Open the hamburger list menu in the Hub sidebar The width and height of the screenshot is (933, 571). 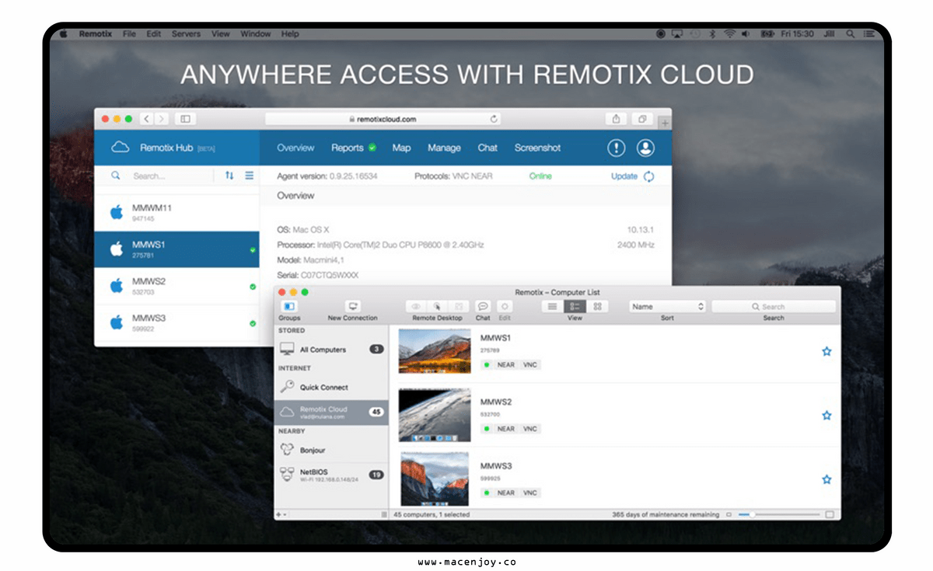click(250, 176)
